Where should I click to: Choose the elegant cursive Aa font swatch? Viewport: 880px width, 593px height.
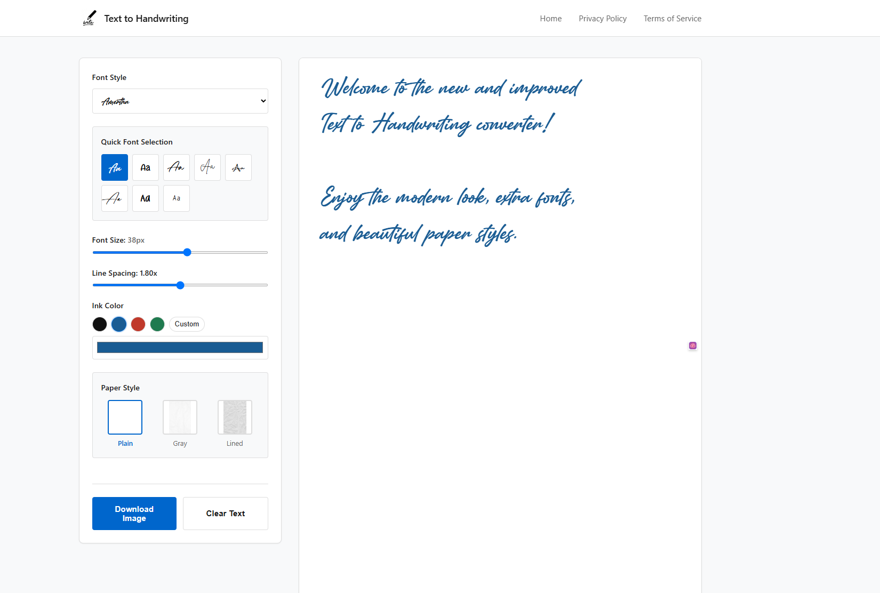176,167
